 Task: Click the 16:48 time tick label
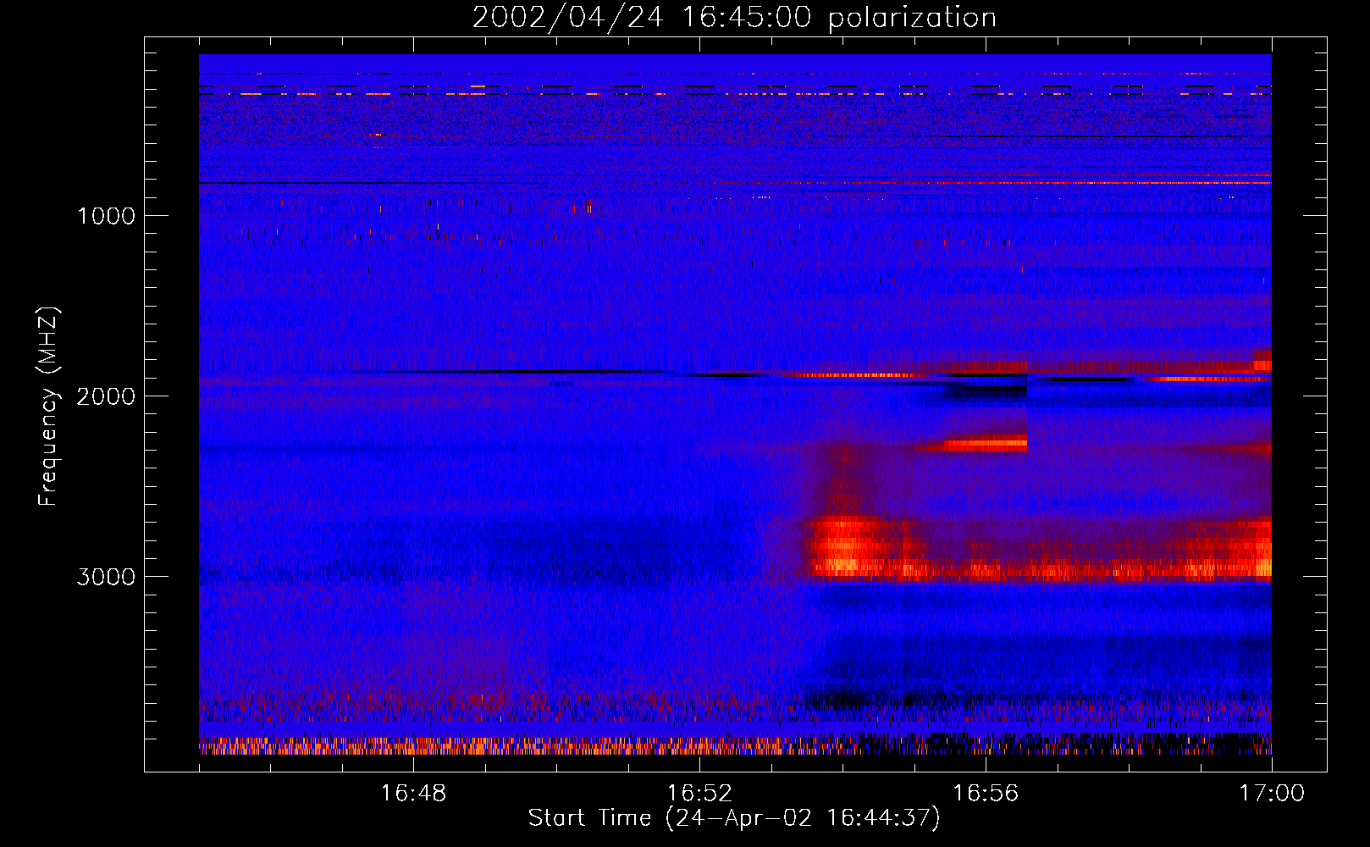pos(413,794)
